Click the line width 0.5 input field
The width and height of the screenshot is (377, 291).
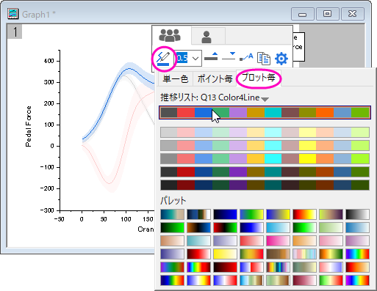(x=182, y=59)
